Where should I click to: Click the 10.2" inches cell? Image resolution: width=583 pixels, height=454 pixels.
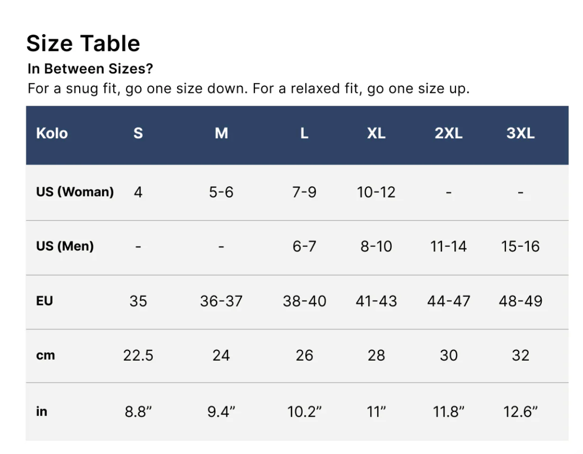[x=304, y=412]
